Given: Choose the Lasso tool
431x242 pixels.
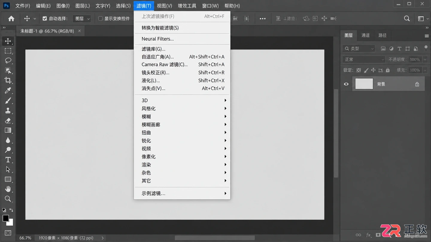Looking at the screenshot, I should click(x=8, y=61).
